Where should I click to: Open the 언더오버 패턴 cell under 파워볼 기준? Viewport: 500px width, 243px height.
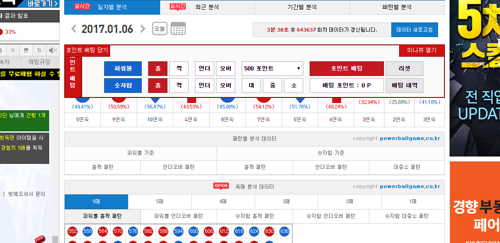click(x=178, y=167)
